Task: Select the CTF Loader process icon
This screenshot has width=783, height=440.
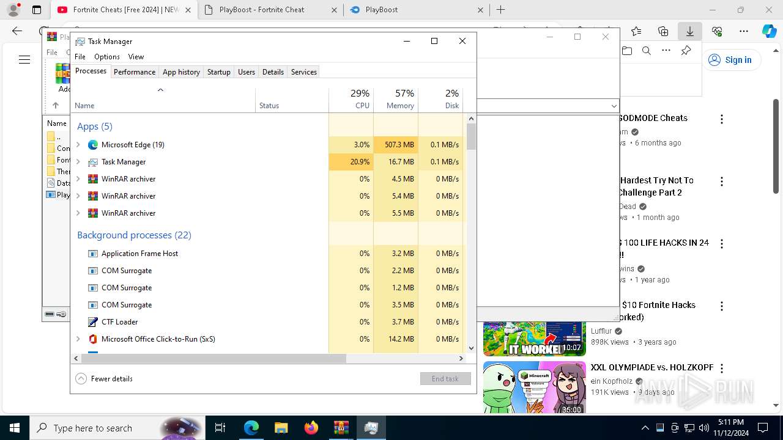Action: (93, 322)
